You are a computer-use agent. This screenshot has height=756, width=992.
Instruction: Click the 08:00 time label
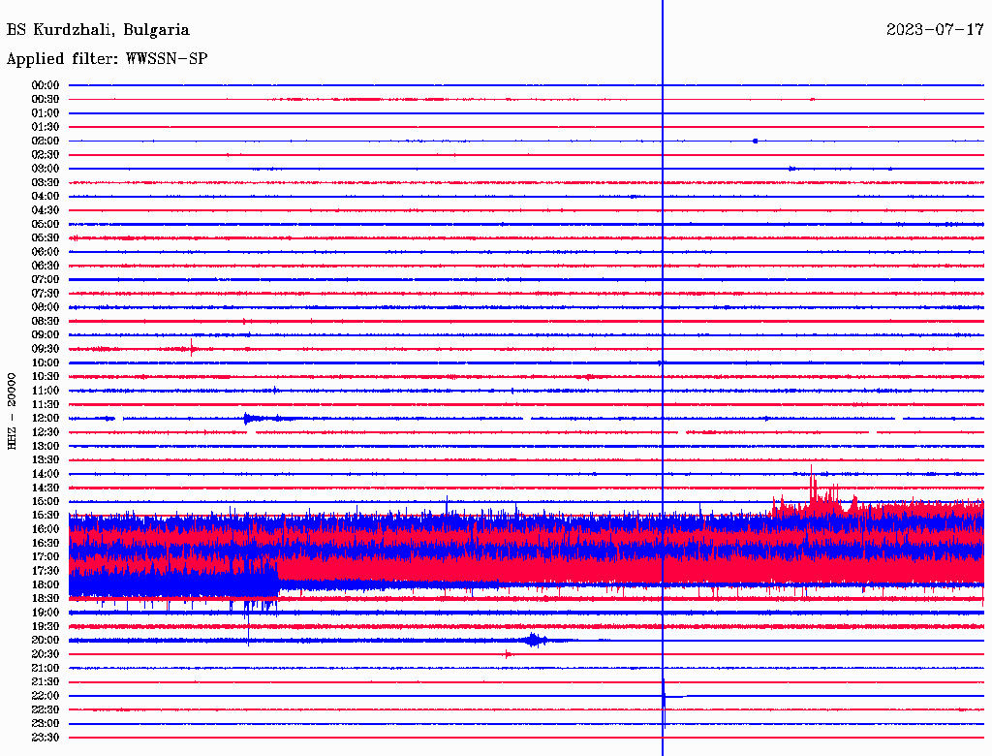46,307
